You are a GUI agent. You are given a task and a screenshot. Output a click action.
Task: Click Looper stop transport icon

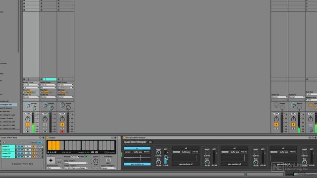[55, 152]
